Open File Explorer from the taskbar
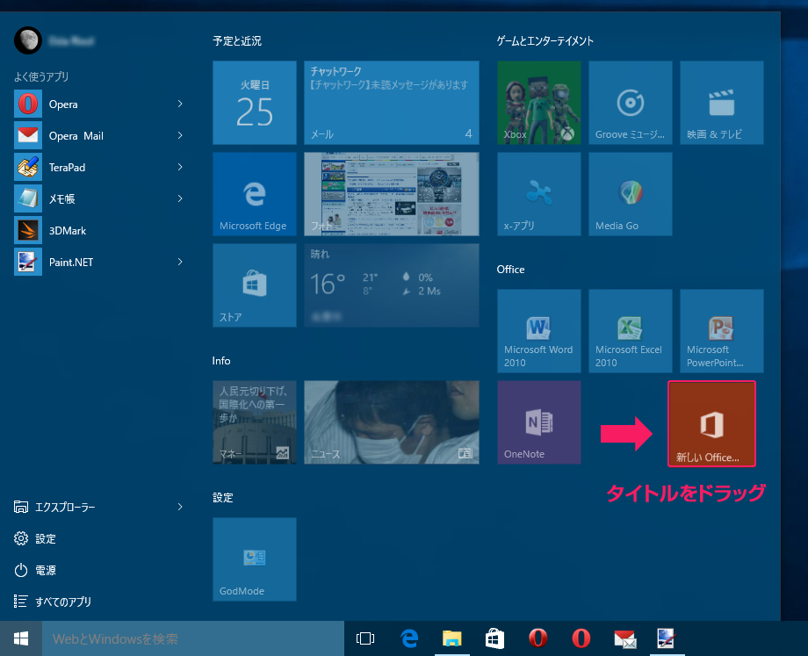Viewport: 808px width, 656px height. pos(452,638)
